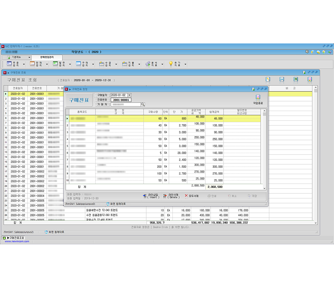Click the print document icon in list toolbar
The height and width of the screenshot is (288, 334).
coord(282,79)
